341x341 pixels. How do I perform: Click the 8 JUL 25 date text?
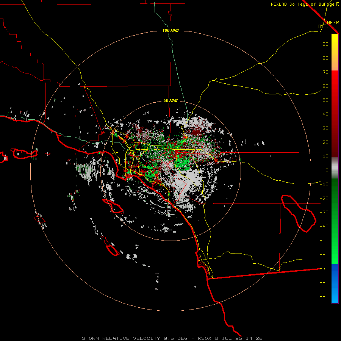pos(229,338)
